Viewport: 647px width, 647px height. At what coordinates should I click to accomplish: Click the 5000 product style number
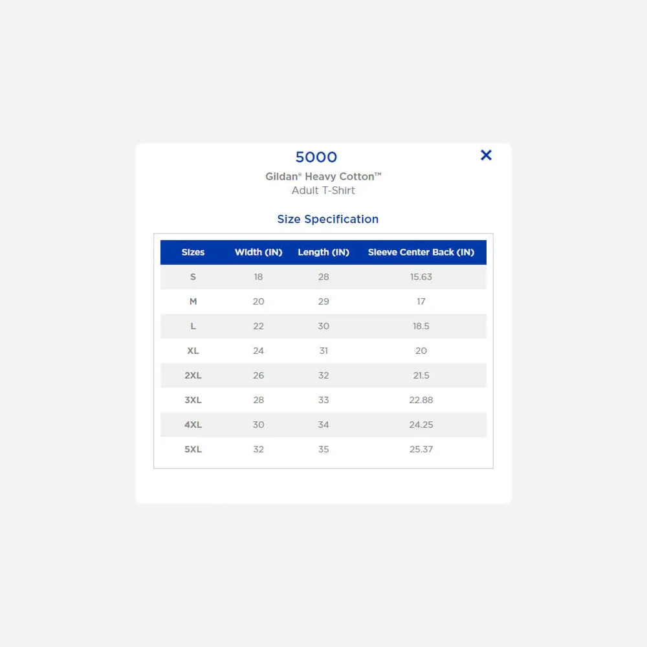tap(316, 157)
